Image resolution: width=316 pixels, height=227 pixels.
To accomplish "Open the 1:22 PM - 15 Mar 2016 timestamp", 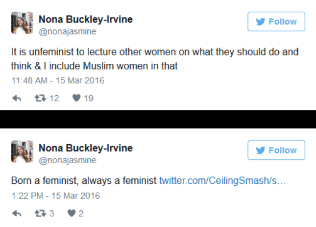I will pos(56,196).
